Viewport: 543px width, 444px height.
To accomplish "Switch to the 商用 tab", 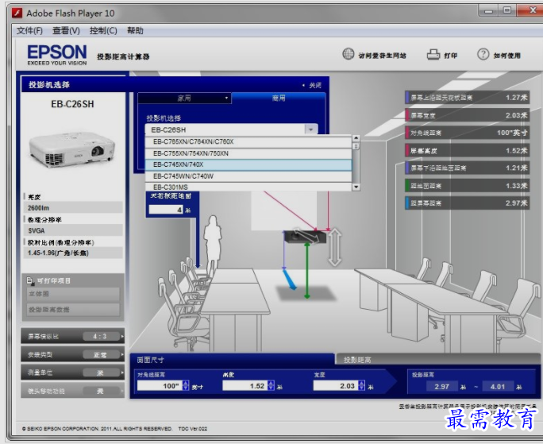I will coord(279,98).
